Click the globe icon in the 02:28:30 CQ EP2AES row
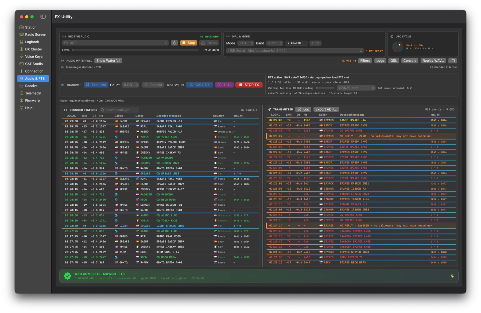Image resolution: width=481 pixels, height=313 pixels. [x=116, y=174]
